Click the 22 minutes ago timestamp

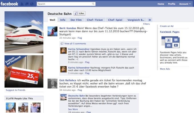[x=67, y=38]
